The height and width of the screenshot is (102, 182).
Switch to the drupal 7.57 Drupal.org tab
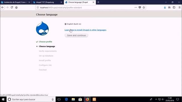pyautogui.click(x=48, y=2)
